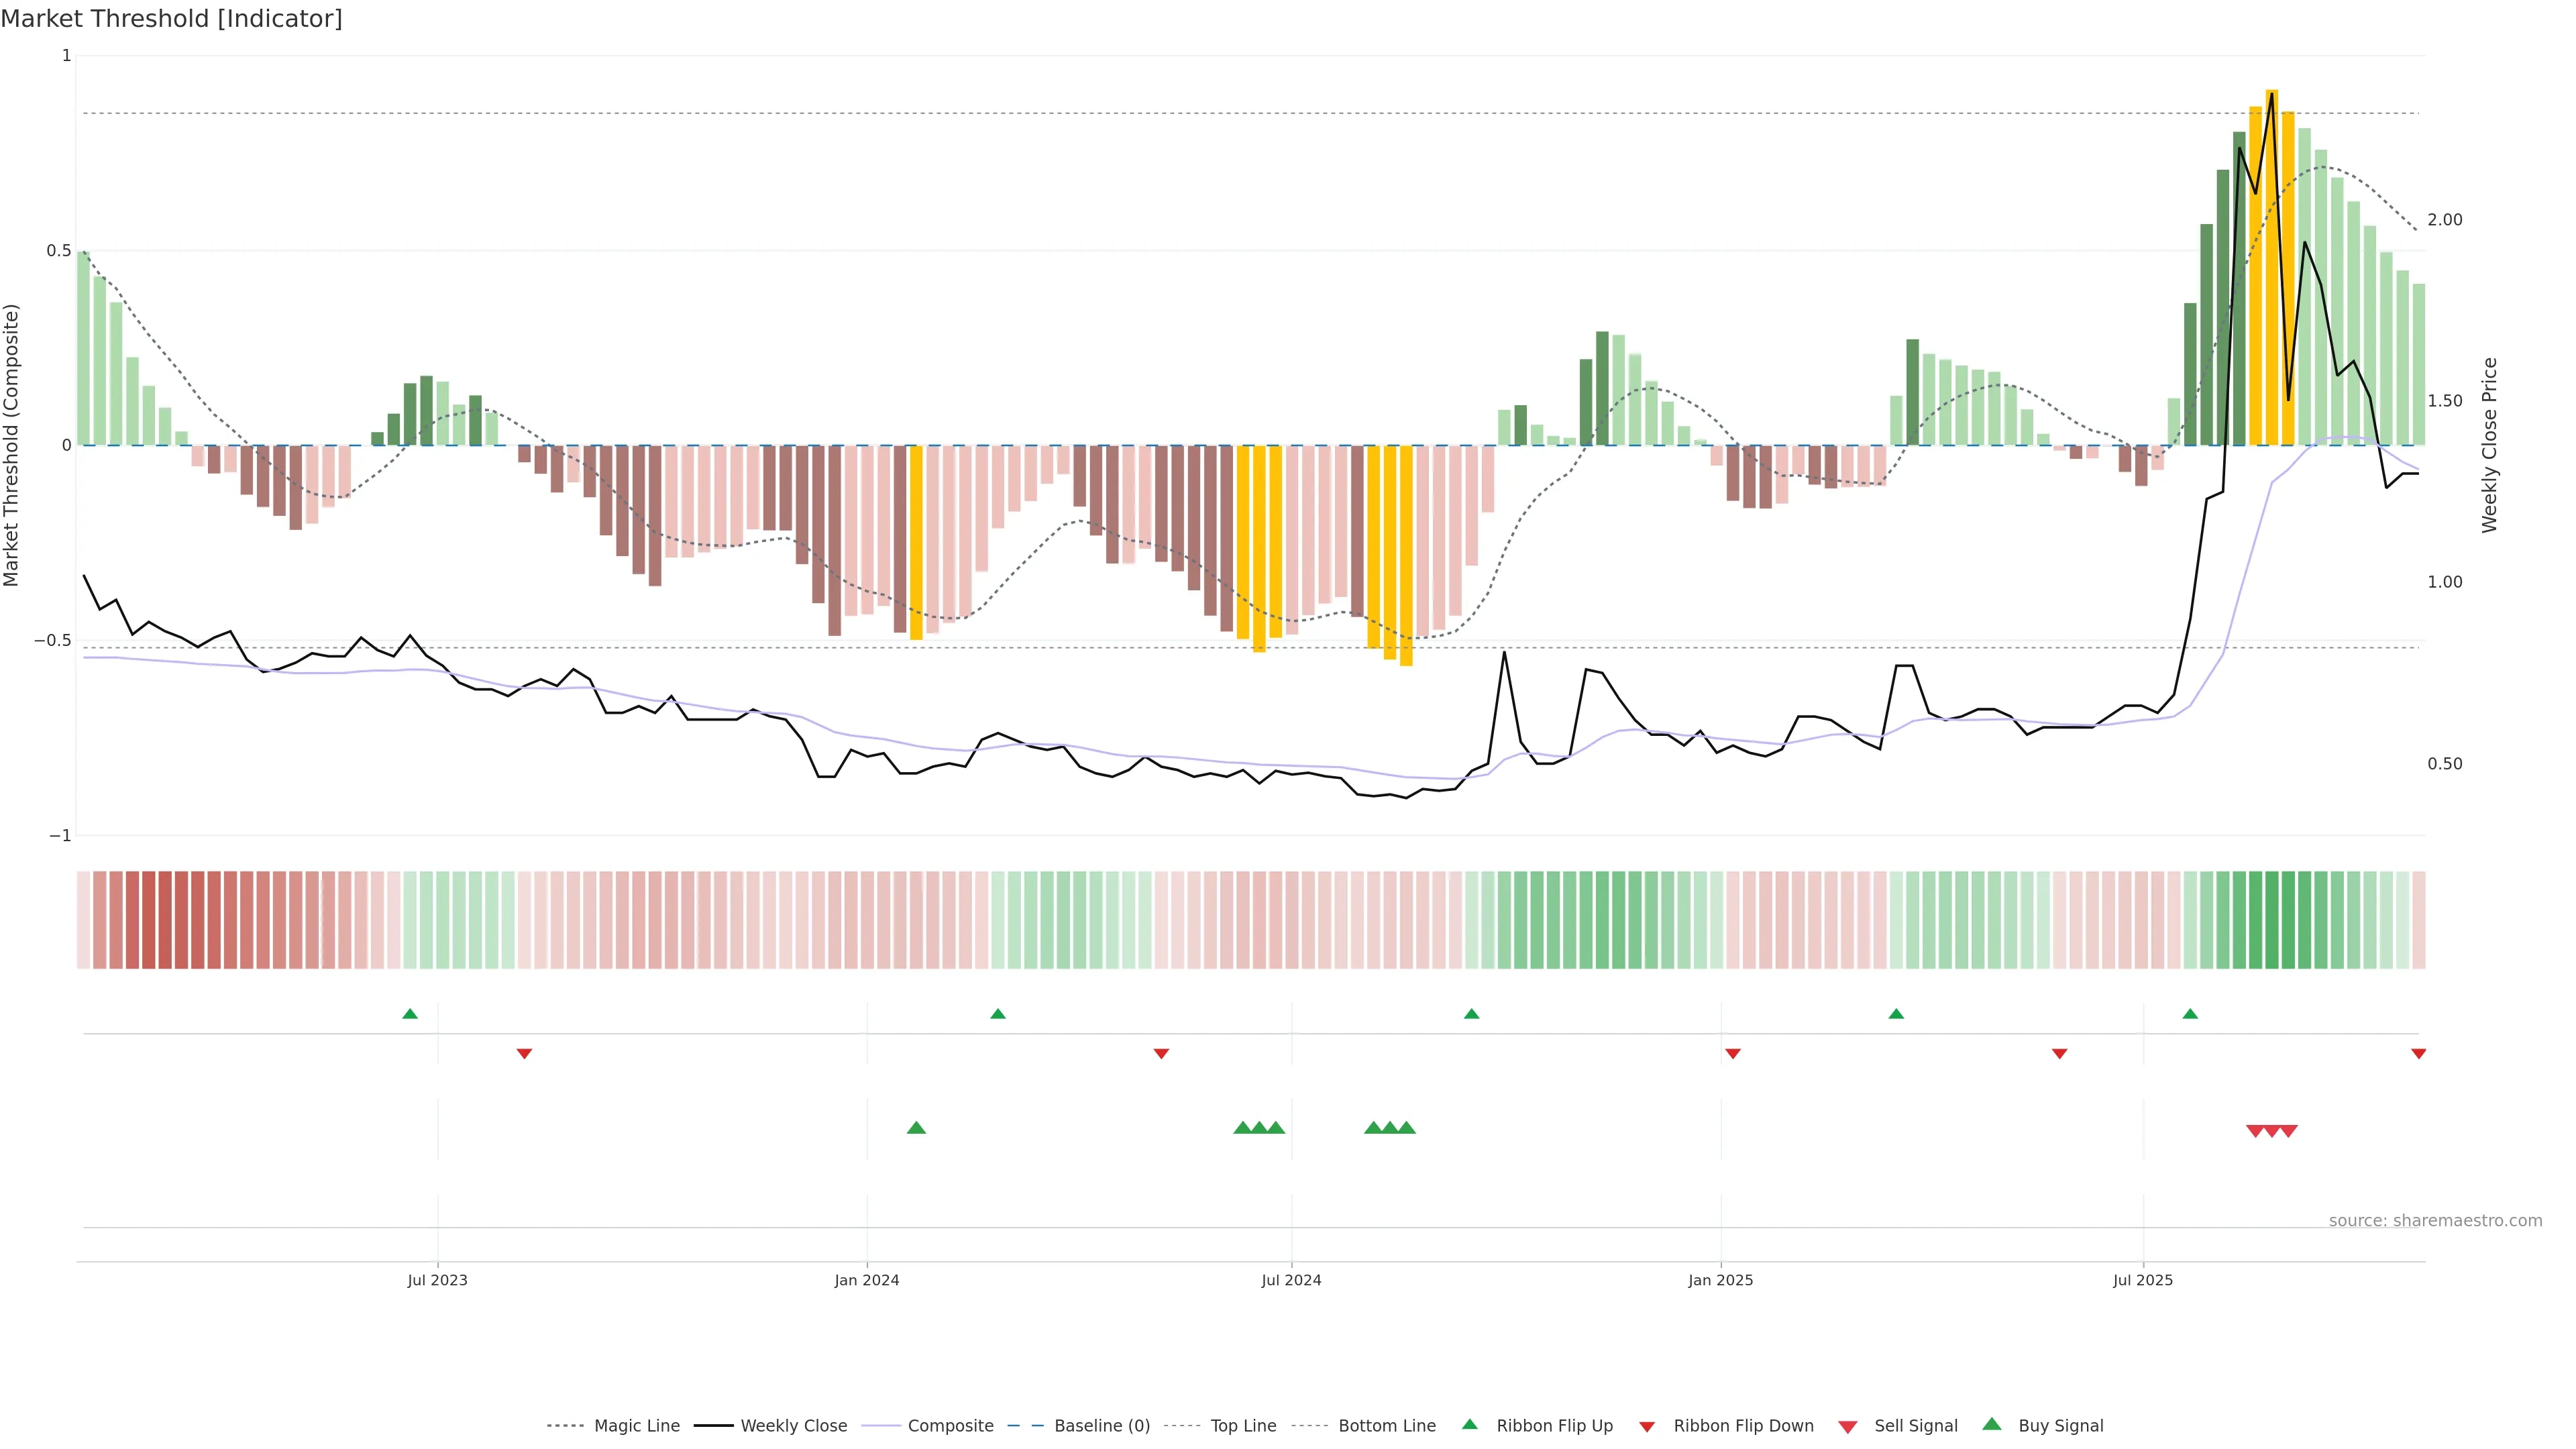The height and width of the screenshot is (1449, 2576).
Task: Click Ribbon Flip Up legend triangle icon
Action: [1470, 1424]
